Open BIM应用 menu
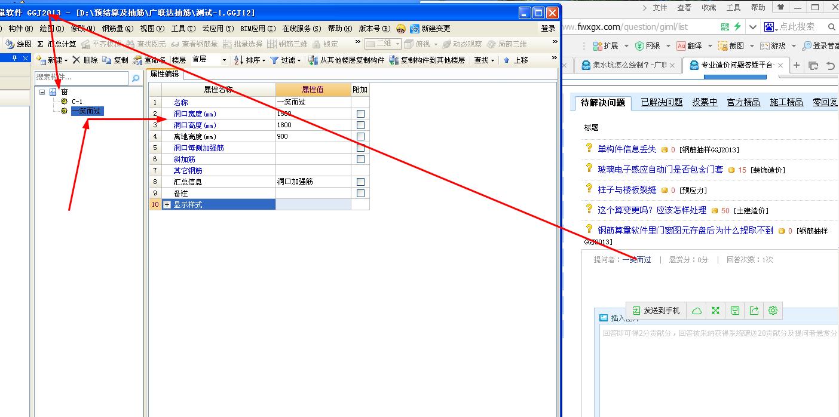 click(258, 28)
